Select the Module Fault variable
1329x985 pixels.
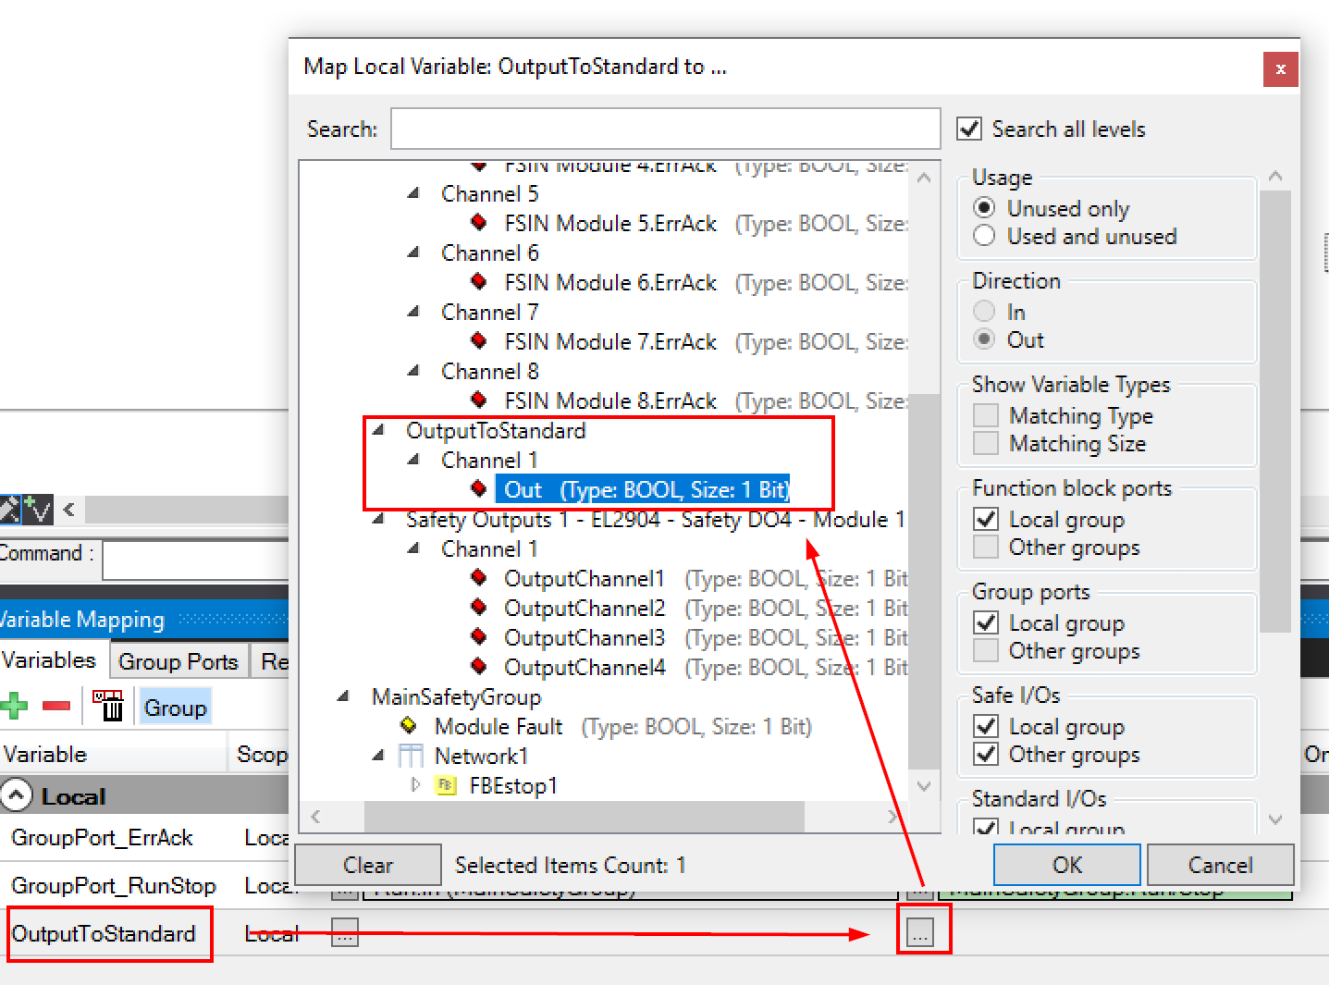coord(498,726)
